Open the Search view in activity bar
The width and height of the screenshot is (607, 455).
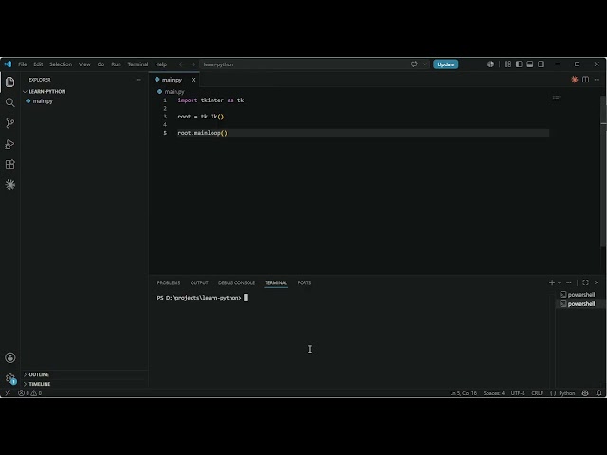[10, 102]
